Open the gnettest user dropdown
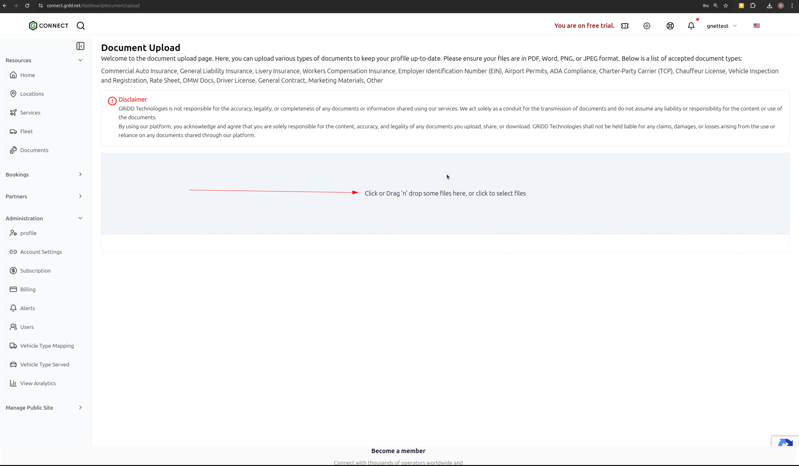The width and height of the screenshot is (799, 466). pyautogui.click(x=721, y=26)
